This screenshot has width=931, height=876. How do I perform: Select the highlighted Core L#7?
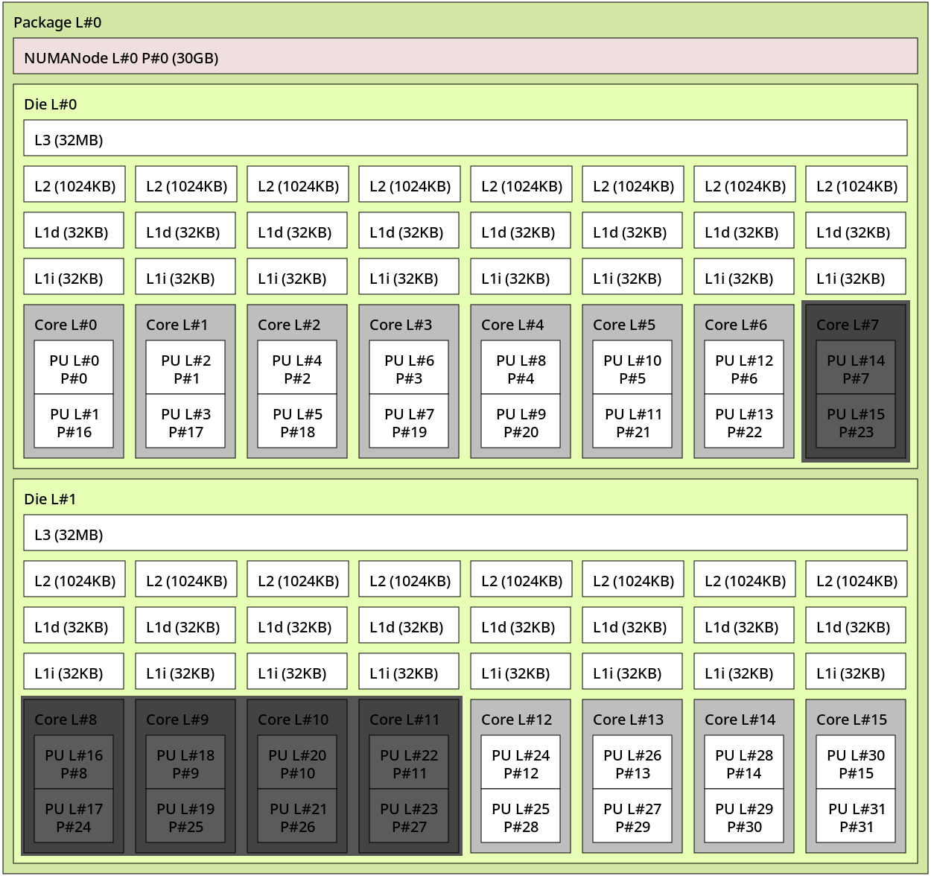(x=855, y=324)
